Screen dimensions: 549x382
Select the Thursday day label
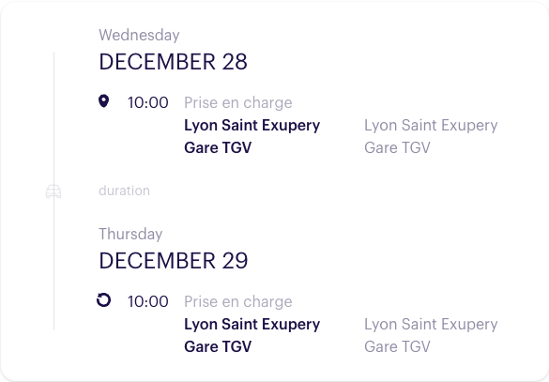click(130, 234)
